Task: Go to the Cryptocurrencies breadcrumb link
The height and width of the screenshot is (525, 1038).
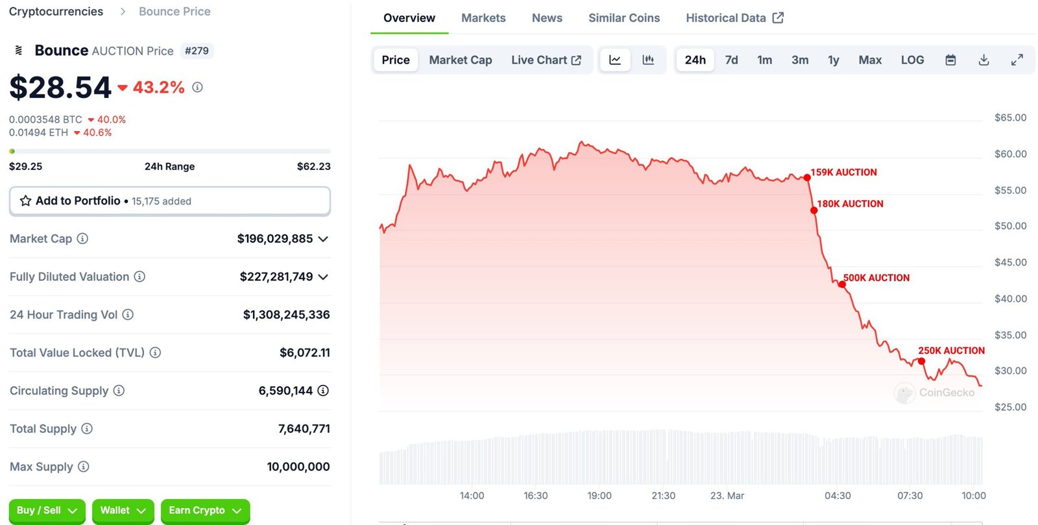Action: [x=56, y=12]
